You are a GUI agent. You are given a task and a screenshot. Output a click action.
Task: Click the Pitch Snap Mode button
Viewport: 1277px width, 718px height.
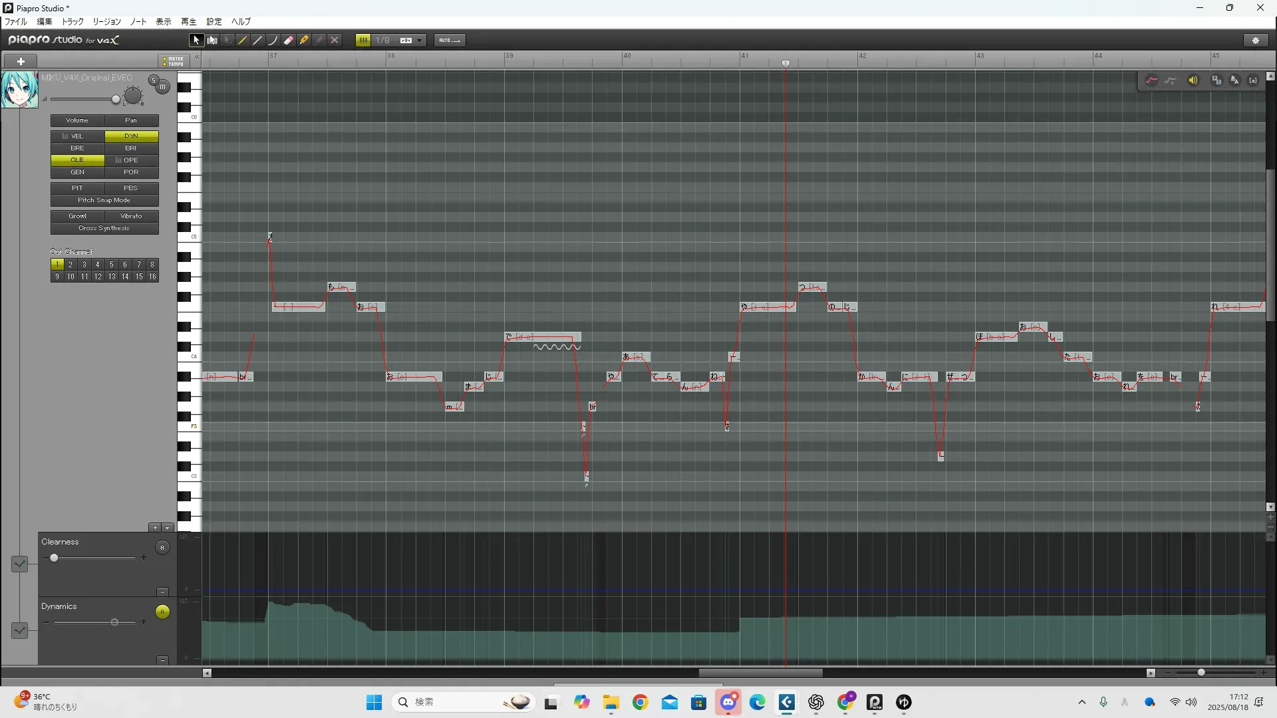104,200
